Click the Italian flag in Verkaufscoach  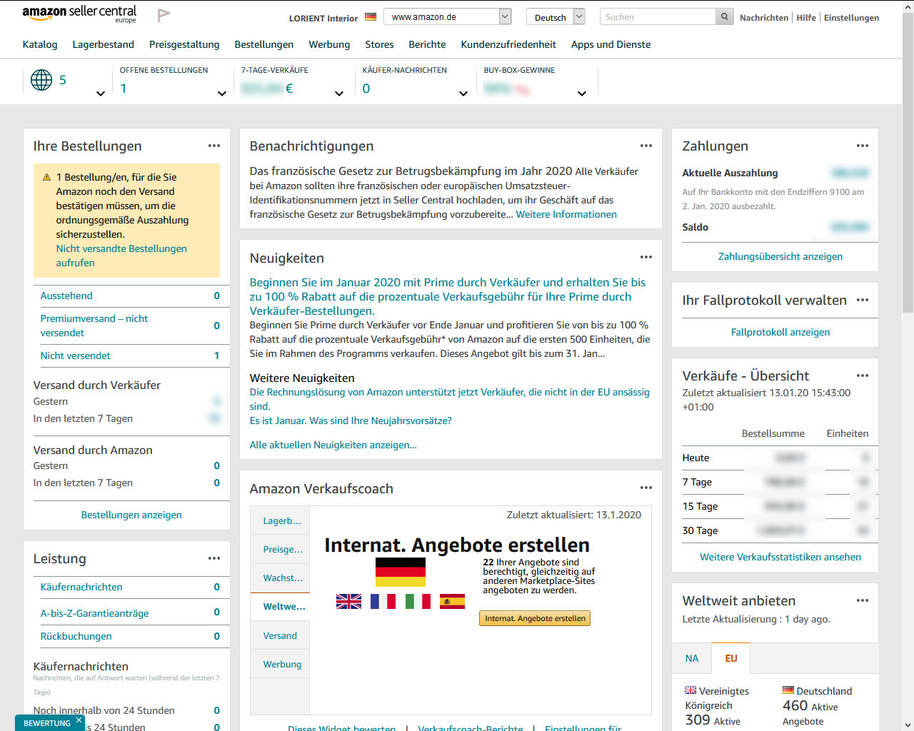coord(418,602)
